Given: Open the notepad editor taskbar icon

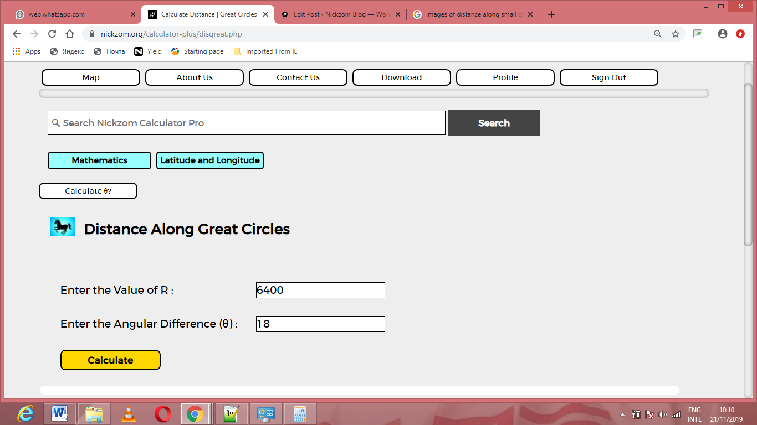Looking at the screenshot, I should point(231,414).
